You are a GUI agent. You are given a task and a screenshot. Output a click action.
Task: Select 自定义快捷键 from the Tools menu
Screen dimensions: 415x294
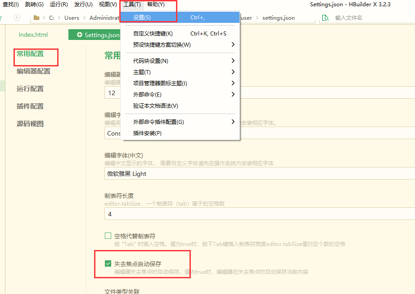click(x=153, y=33)
